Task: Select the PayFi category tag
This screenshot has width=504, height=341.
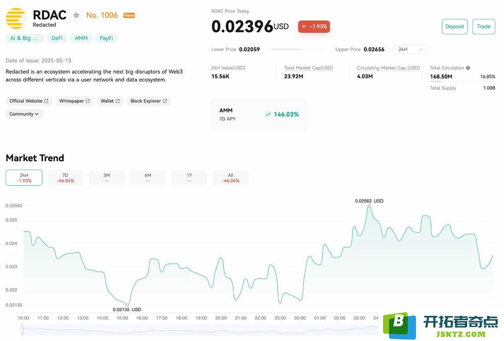Action: [x=106, y=38]
